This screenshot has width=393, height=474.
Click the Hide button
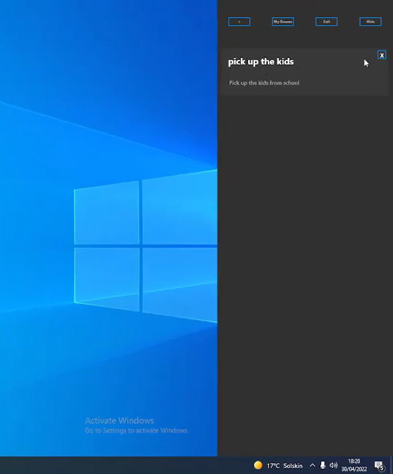click(x=370, y=22)
